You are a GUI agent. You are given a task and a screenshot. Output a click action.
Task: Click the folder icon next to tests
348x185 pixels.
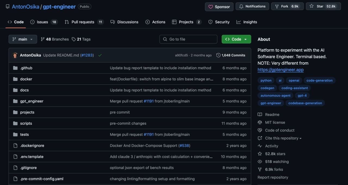(x=15, y=134)
